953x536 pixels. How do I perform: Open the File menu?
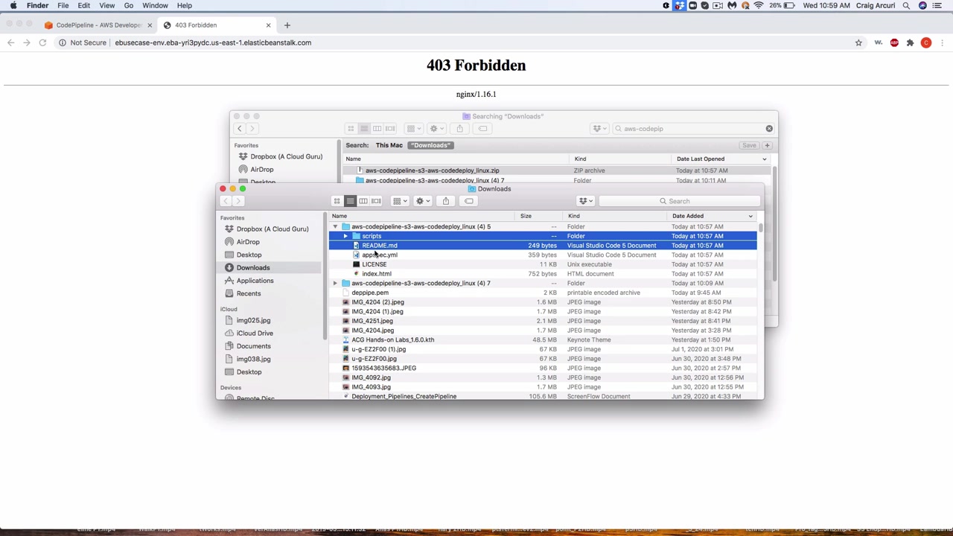[x=63, y=5]
